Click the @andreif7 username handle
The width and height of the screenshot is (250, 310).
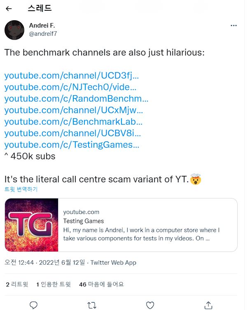[43, 34]
